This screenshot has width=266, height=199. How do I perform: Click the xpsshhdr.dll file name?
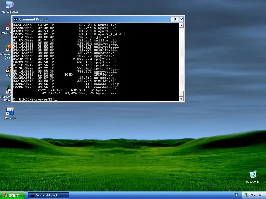tap(106, 68)
